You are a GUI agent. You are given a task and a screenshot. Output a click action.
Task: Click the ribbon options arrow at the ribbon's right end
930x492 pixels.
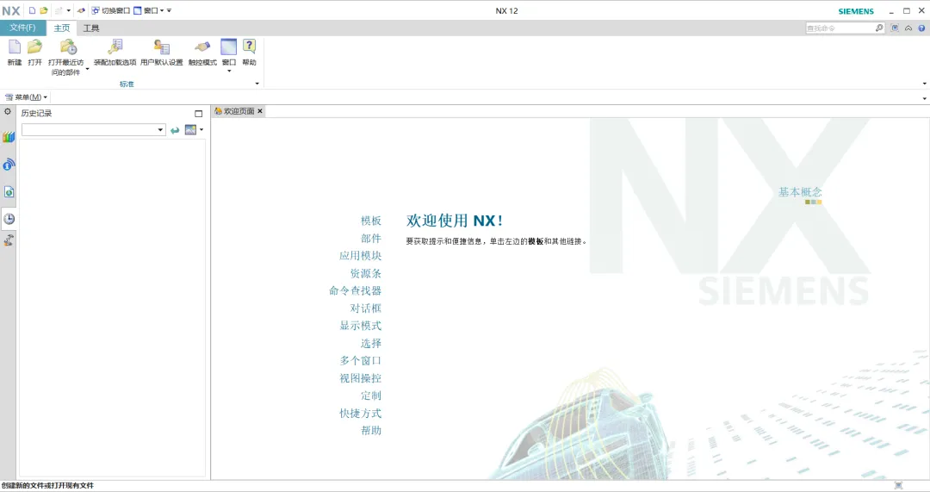pyautogui.click(x=924, y=84)
